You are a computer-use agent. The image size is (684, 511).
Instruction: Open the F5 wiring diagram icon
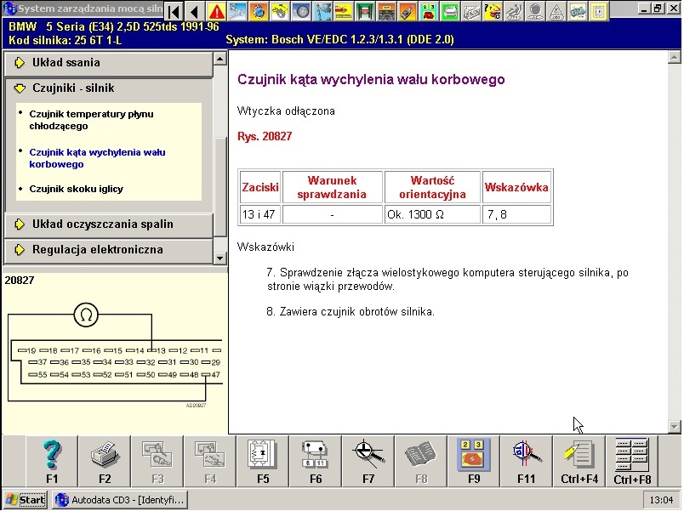click(263, 460)
